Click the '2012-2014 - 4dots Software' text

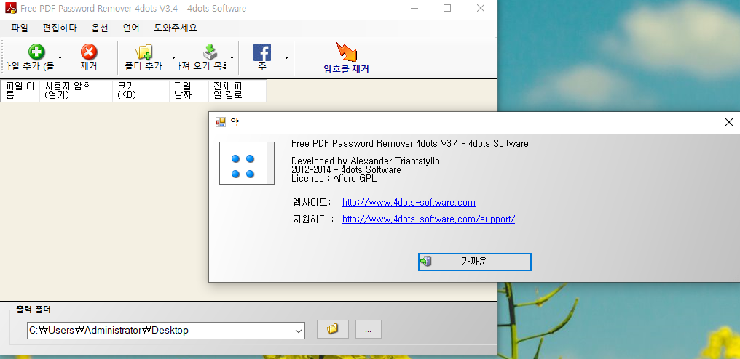click(x=346, y=169)
